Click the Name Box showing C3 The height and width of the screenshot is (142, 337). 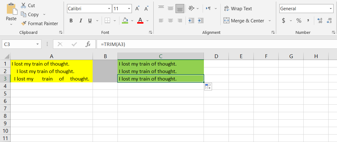19,44
